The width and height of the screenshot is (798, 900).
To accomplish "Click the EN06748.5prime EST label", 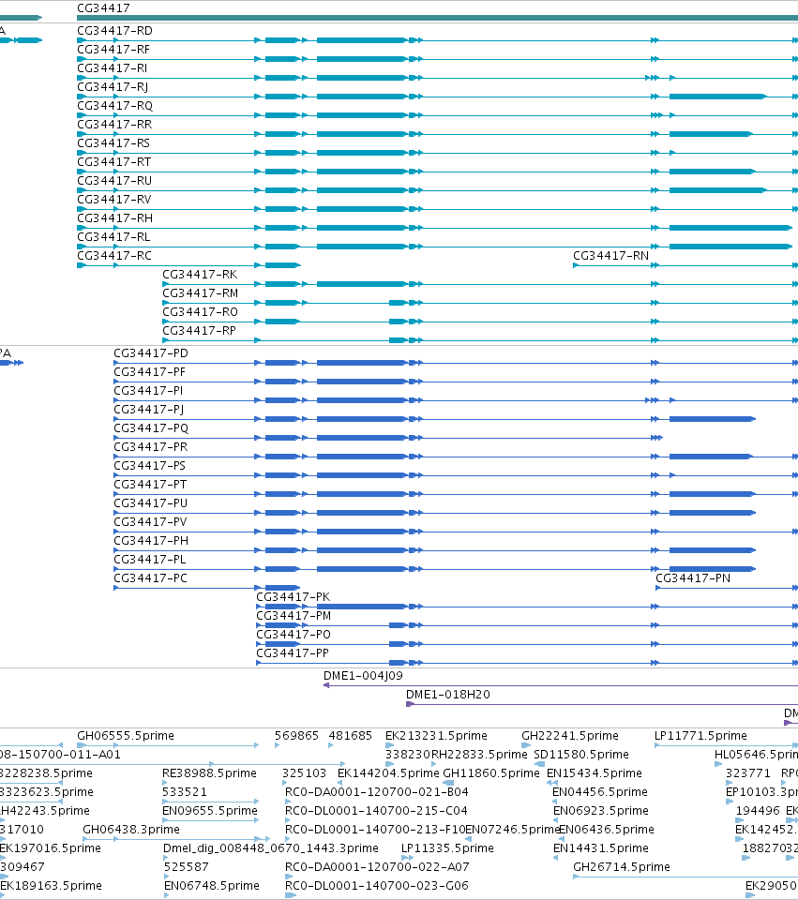I will (211, 886).
